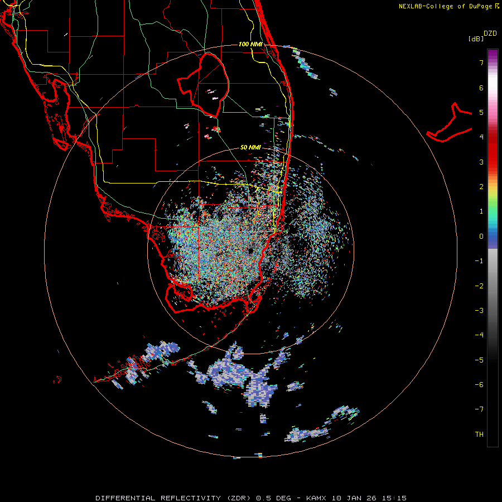Click the red island outline at right edge
Image resolution: width=502 pixels, height=502 pixels.
click(449, 123)
